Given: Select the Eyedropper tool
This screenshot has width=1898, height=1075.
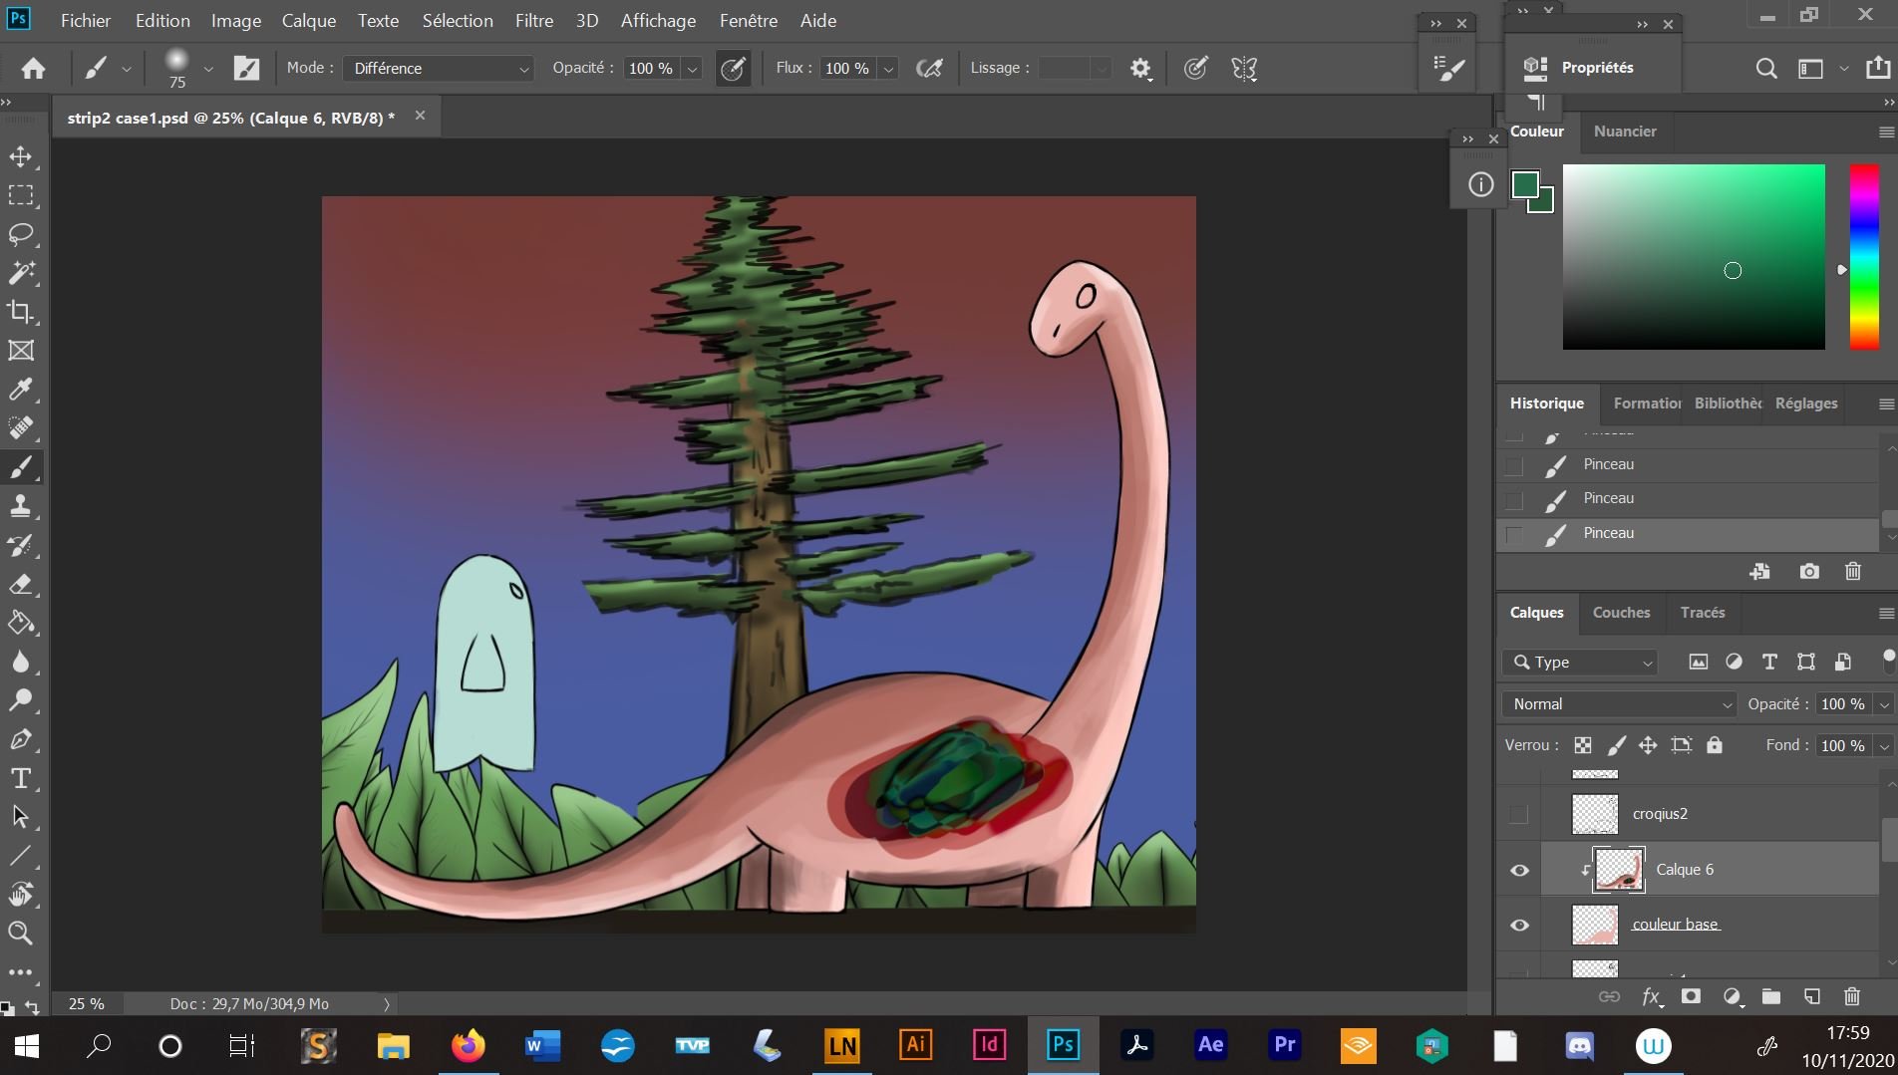Looking at the screenshot, I should [21, 390].
